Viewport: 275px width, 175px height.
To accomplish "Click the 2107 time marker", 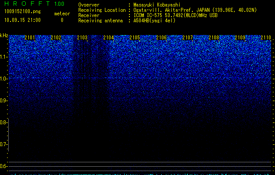I will (188, 37).
